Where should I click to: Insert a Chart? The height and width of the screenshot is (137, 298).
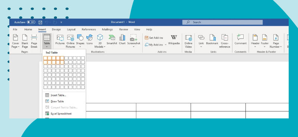[x=122, y=40]
